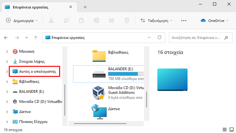Click the BALANDER (E:) drive icon in file list
This screenshot has width=236, height=133.
(x=99, y=74)
